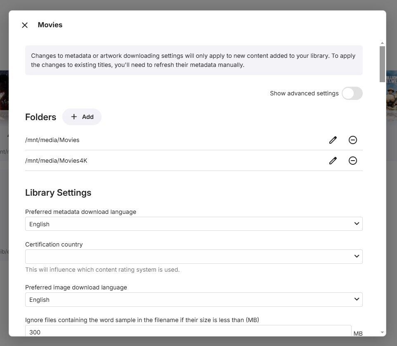The image size is (397, 346).
Task: Edit the /mnt/media/Movies4K folder path
Action: tap(333, 161)
